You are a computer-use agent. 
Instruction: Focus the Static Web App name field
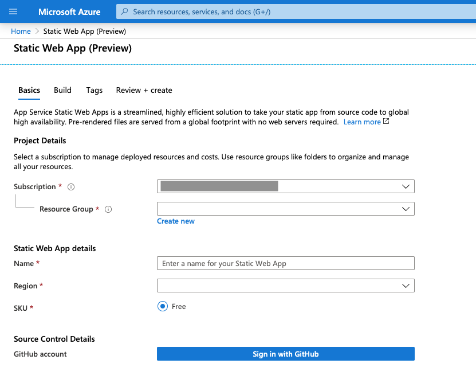[x=286, y=263]
